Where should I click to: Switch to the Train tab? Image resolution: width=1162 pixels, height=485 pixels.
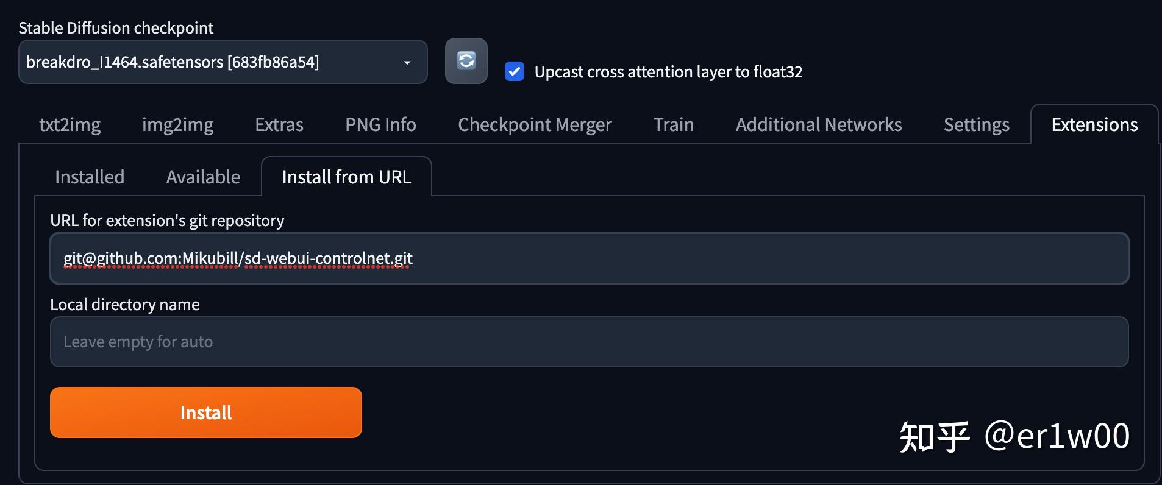click(x=674, y=125)
